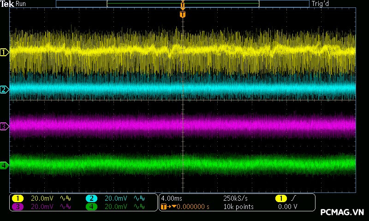Select the magenta channel 3 readout badge
Image resolution: width=369 pixels, height=221 pixels.
point(18,207)
